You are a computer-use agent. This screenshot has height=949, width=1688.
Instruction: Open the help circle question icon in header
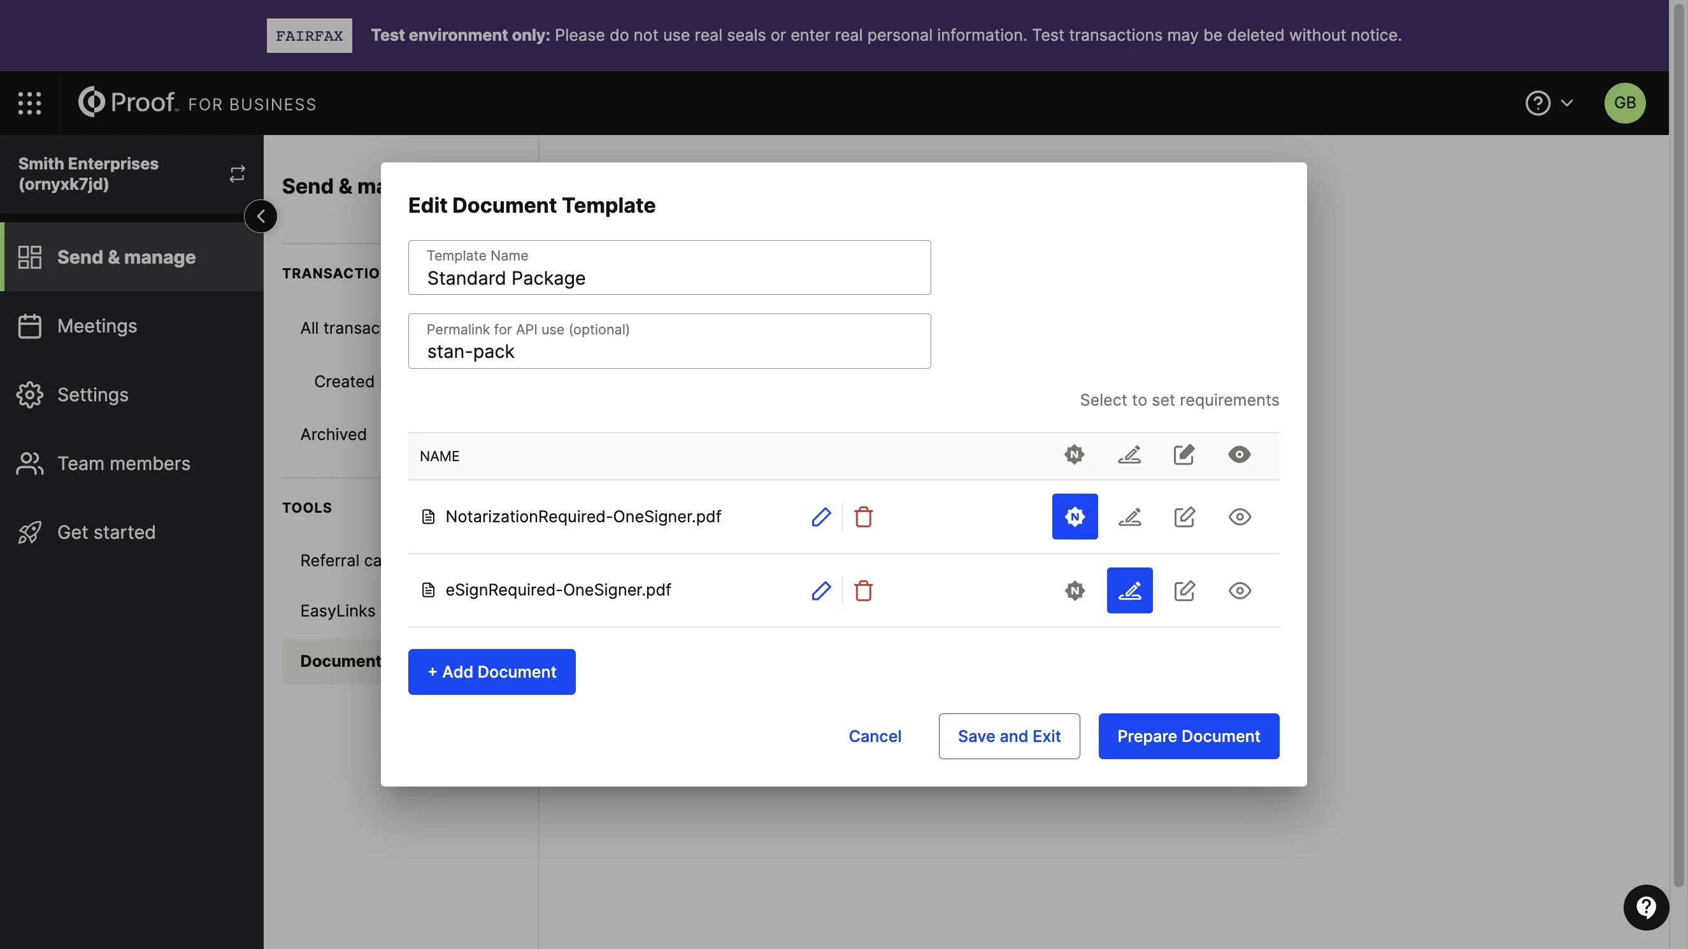point(1537,103)
